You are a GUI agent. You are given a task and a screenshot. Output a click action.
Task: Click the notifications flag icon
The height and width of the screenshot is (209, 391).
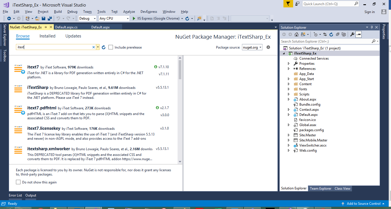(288, 4)
